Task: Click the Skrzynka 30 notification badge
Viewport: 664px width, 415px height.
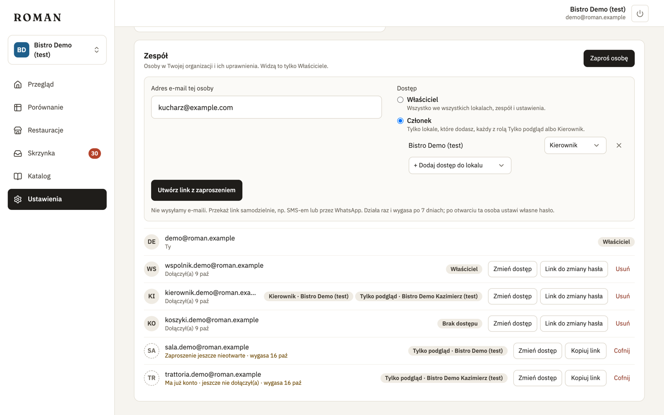Action: pos(95,153)
